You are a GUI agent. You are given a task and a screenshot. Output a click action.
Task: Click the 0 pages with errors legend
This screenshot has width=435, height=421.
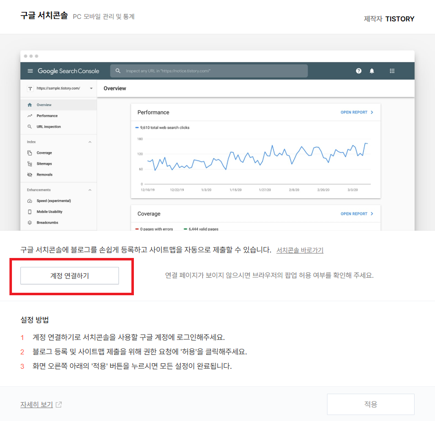(x=154, y=229)
